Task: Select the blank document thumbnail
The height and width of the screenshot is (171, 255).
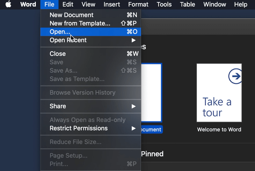Action: [151, 93]
